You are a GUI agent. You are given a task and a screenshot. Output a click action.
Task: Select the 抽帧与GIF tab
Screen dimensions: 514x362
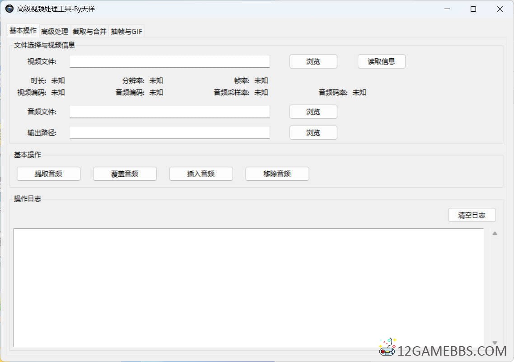pyautogui.click(x=126, y=31)
